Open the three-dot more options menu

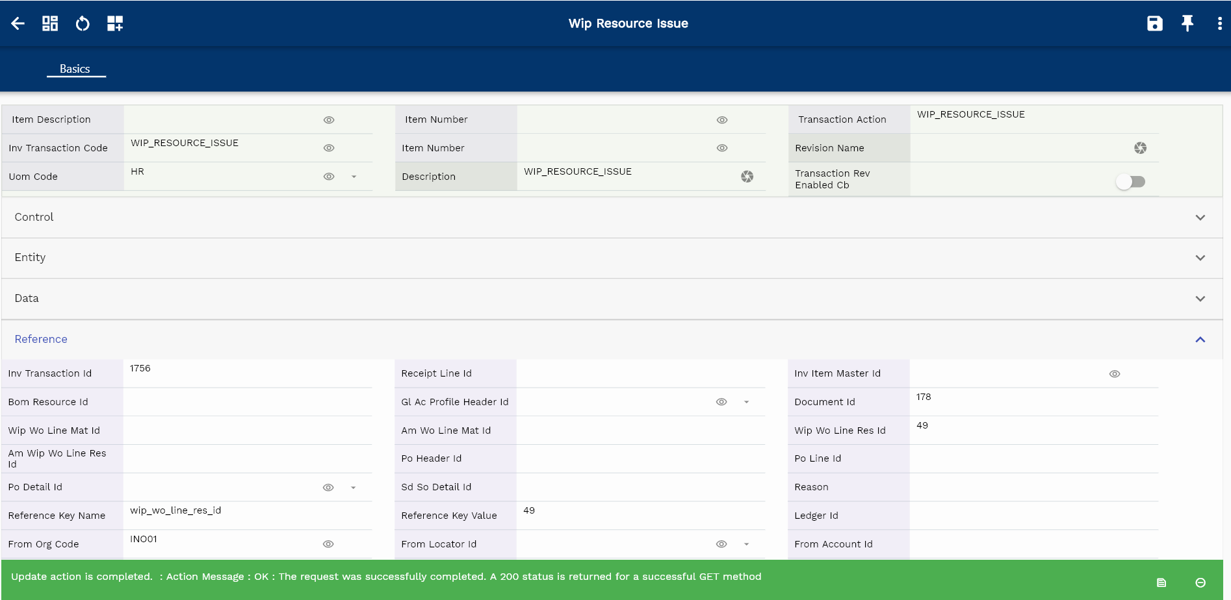click(x=1219, y=24)
